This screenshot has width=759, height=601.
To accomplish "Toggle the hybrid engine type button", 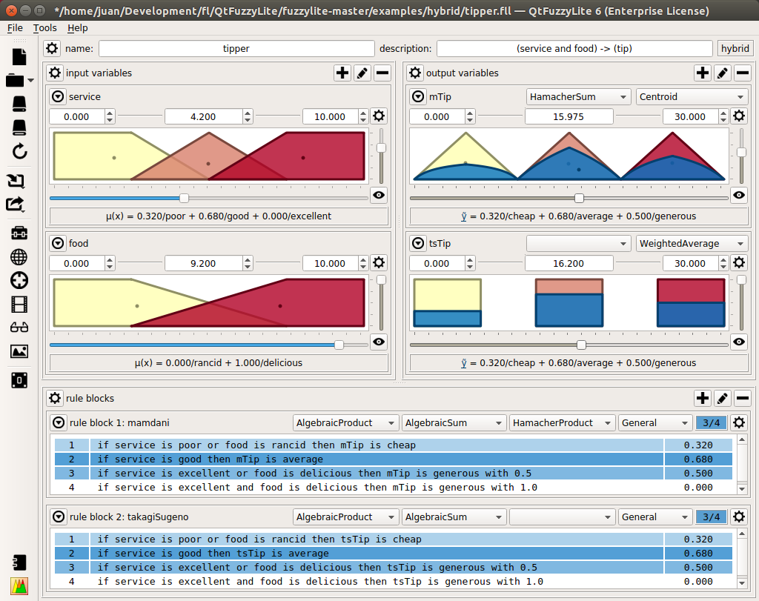I will pyautogui.click(x=735, y=48).
